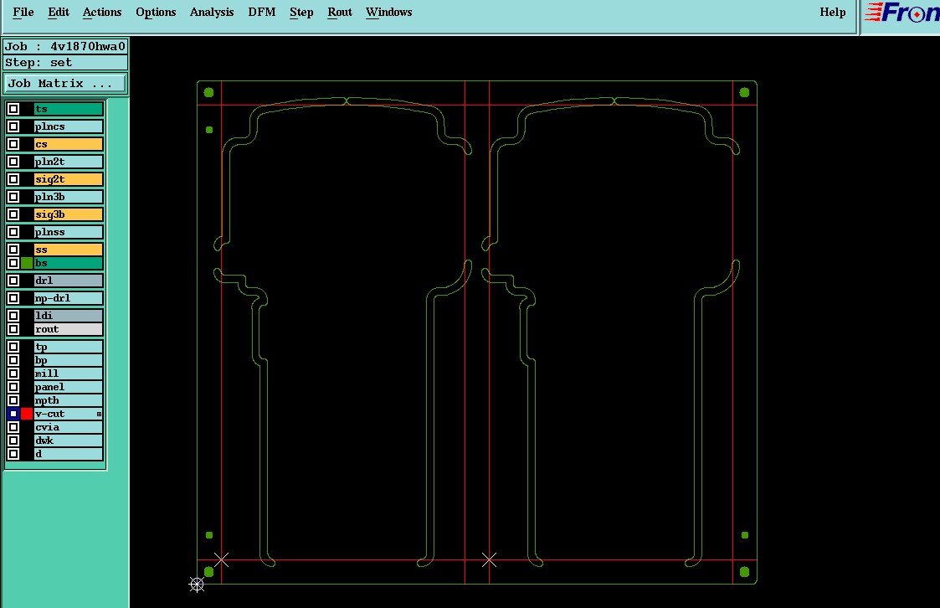Toggle checkbox for plnss layer
940x608 pixels.
[13, 232]
